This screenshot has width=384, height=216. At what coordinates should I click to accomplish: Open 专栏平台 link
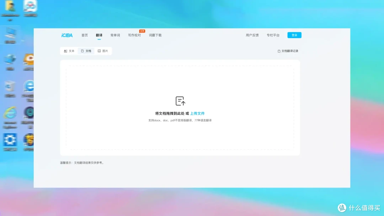pos(273,35)
